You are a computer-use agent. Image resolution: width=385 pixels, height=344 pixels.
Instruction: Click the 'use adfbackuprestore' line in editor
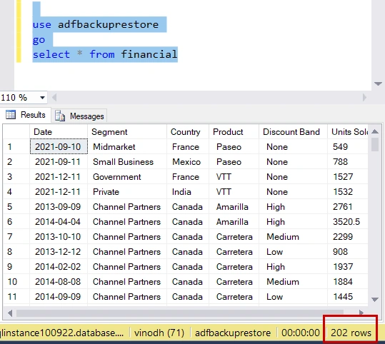[96, 24]
